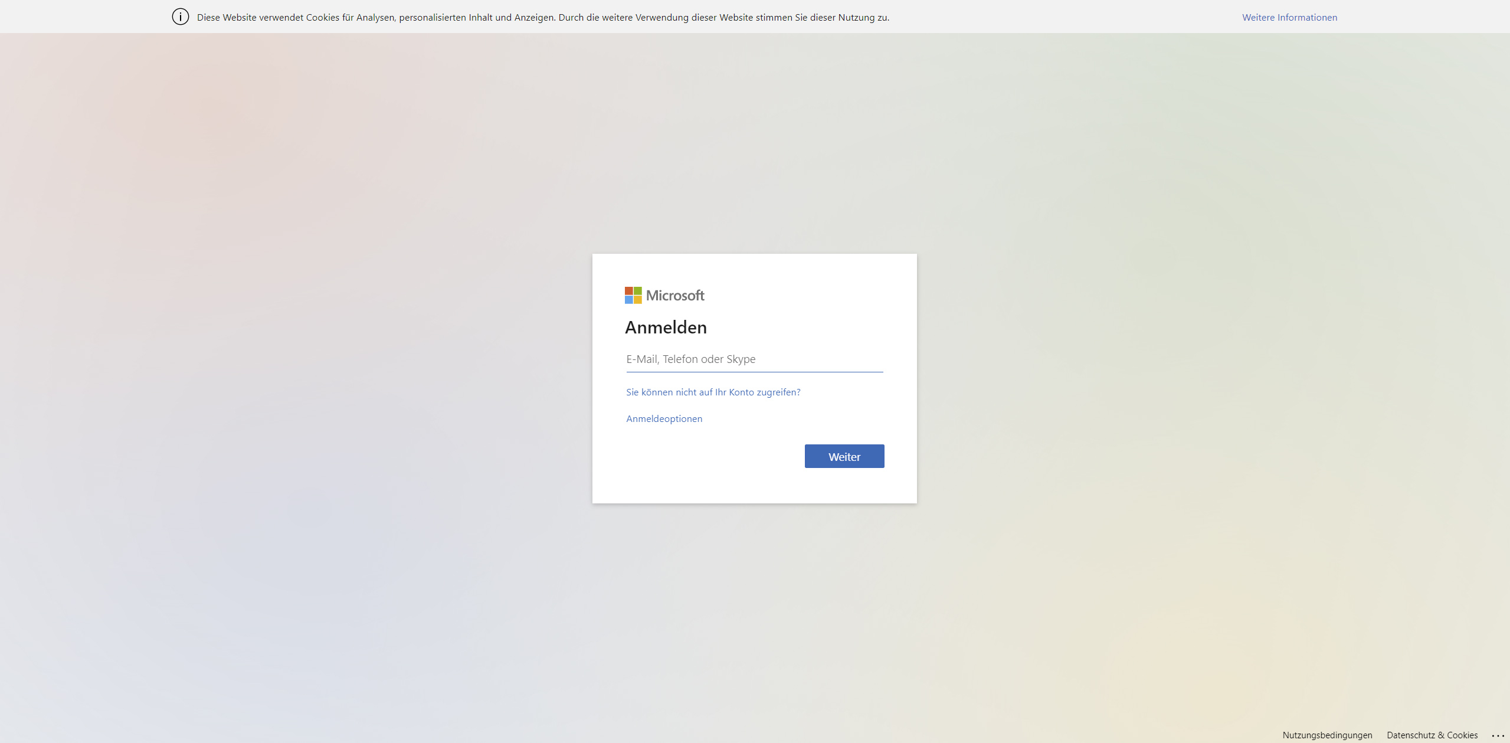Click the Anmelden heading text
The image size is (1510, 743).
click(666, 327)
